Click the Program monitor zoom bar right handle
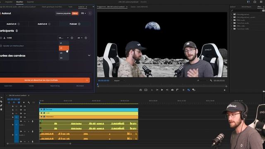 tap(226, 87)
